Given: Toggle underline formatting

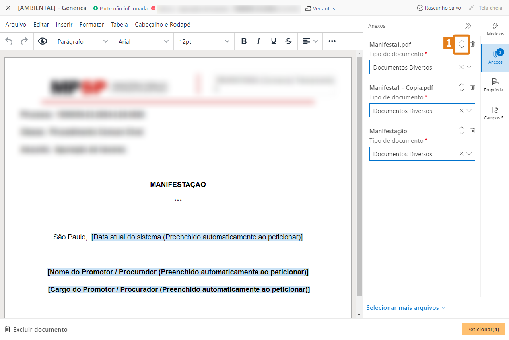Looking at the screenshot, I should [274, 41].
